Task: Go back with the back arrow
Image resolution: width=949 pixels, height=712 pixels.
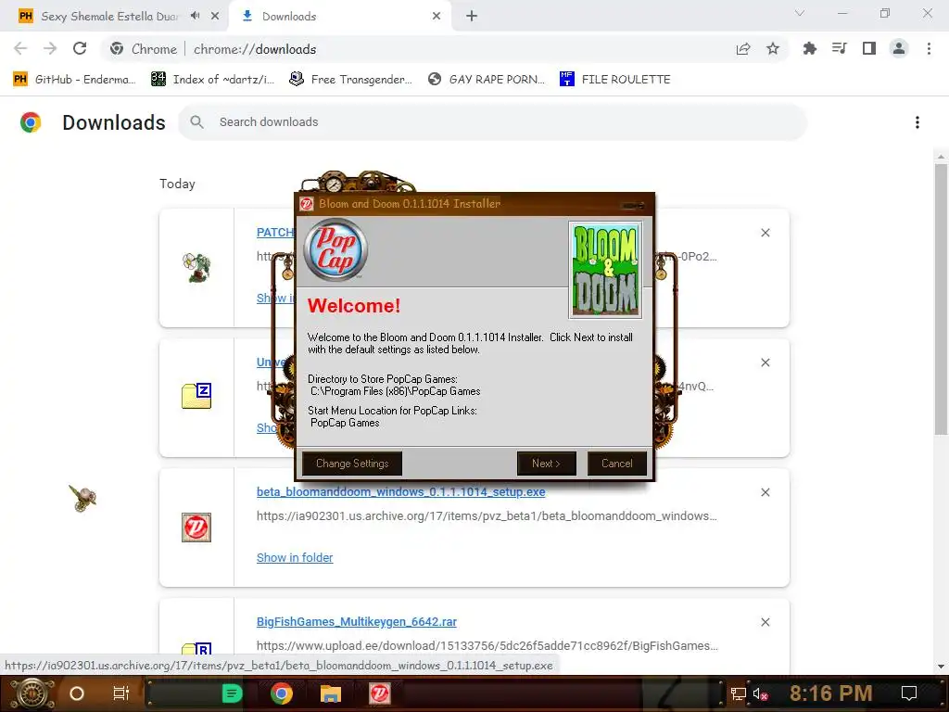Action: tap(20, 48)
